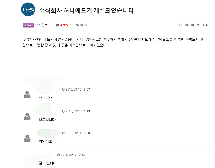Click the 리포인트 author name

tap(41, 25)
